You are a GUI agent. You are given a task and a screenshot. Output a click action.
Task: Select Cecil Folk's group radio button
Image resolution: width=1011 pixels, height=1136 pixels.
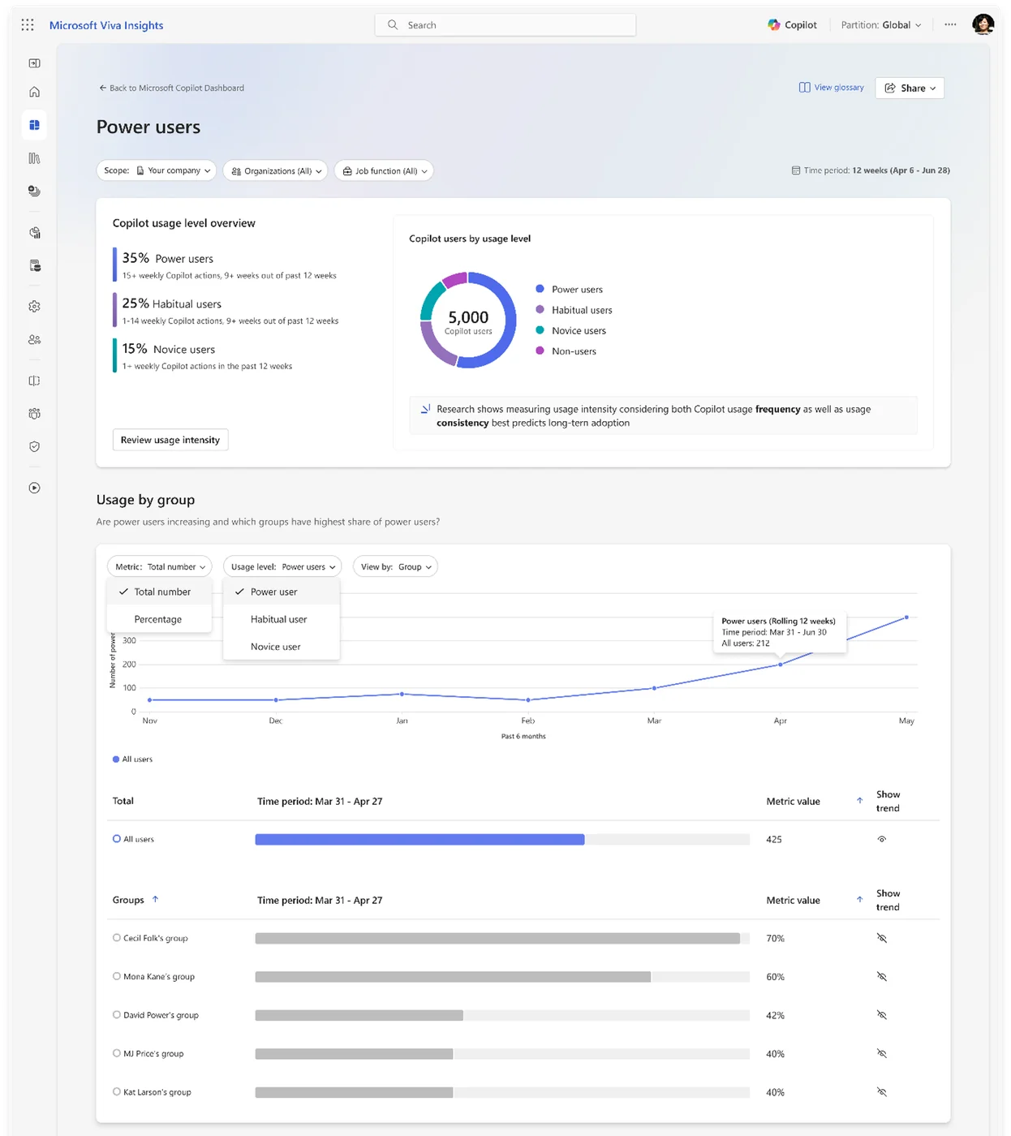[x=117, y=937]
